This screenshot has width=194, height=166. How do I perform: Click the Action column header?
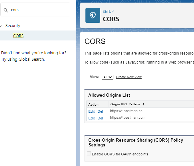coord(93,105)
